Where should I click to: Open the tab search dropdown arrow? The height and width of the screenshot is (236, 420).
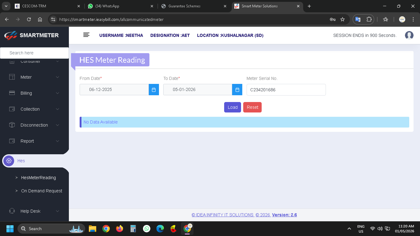[6, 6]
